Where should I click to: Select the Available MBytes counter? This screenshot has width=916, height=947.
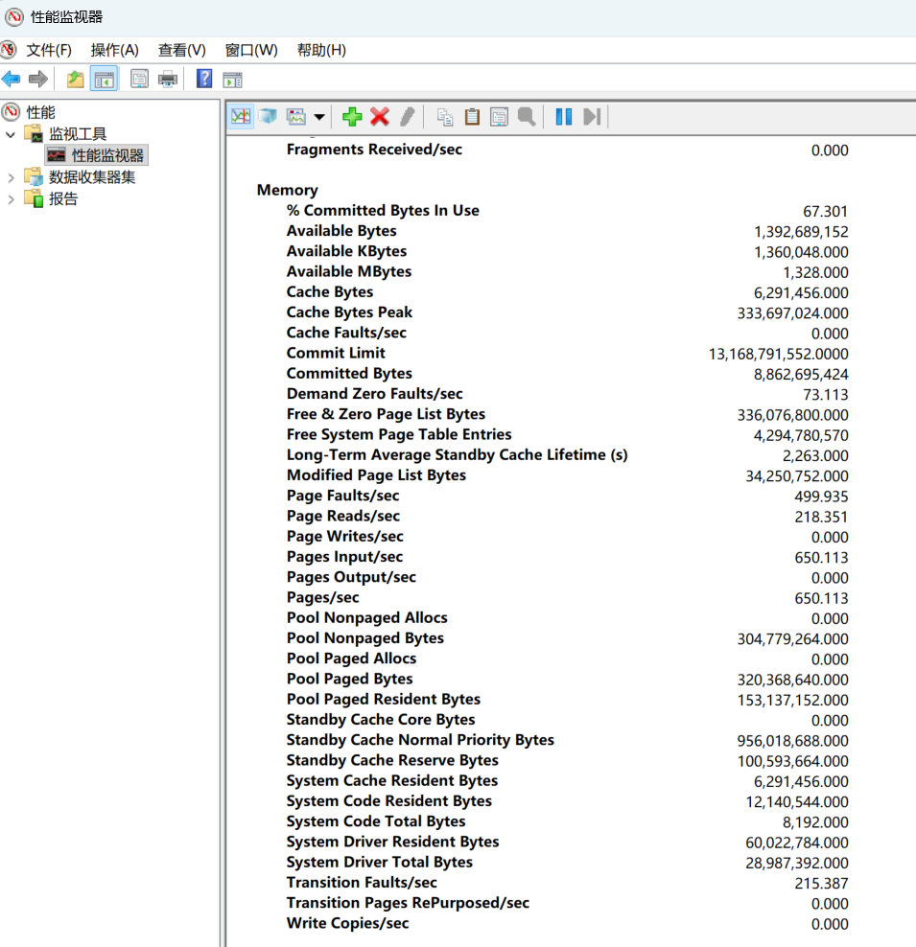349,271
